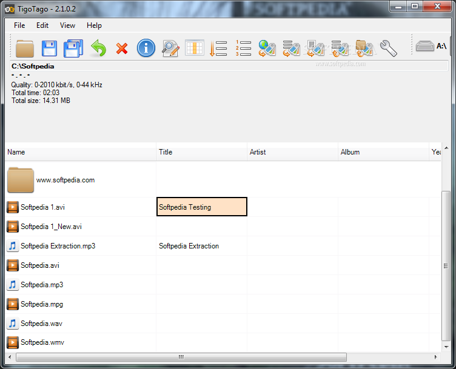Screen dimensions: 456x369
Task: Click the folder with tags icon
Action: click(x=364, y=48)
